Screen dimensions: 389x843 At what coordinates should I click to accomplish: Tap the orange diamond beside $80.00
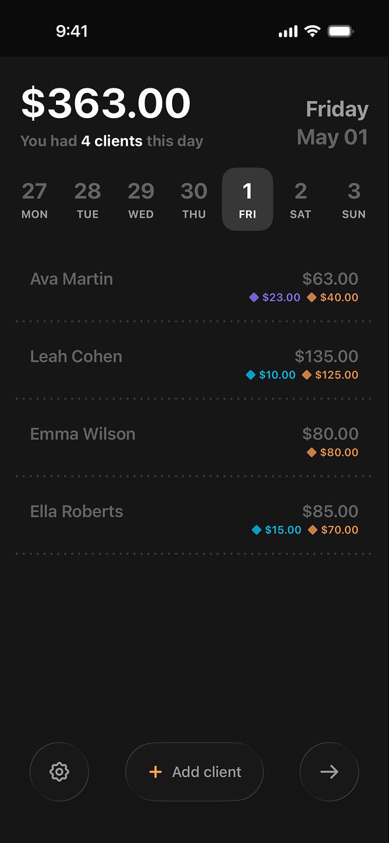[312, 453]
